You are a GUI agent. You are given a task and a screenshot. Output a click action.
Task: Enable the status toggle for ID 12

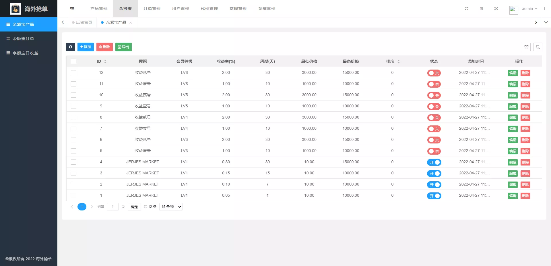point(434,73)
